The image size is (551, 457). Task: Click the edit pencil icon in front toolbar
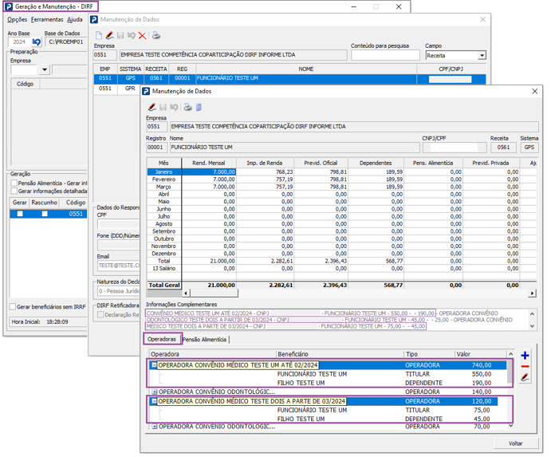[x=152, y=107]
